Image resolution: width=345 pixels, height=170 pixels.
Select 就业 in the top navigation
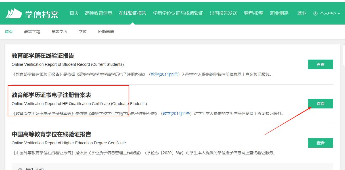pyautogui.click(x=302, y=13)
